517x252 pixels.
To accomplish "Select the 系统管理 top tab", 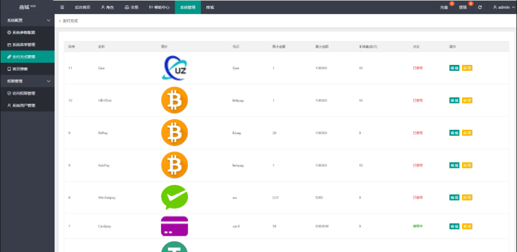I will pos(188,7).
